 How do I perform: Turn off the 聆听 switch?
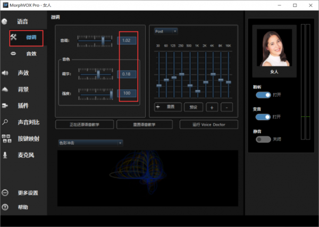pyautogui.click(x=263, y=95)
